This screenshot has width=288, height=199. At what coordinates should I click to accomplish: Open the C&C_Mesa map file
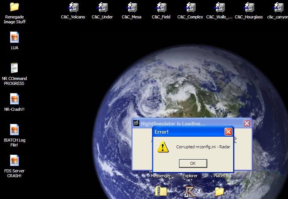click(x=131, y=8)
